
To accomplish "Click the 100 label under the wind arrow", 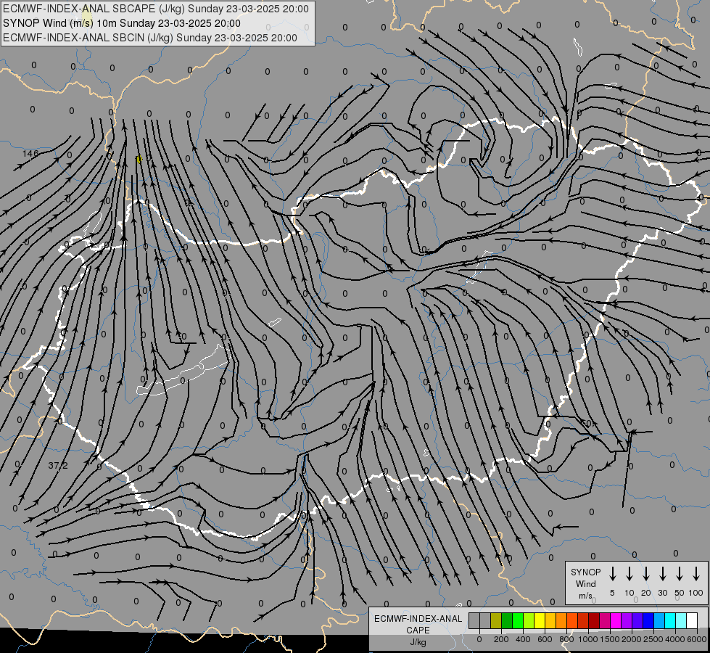I will coord(696,593).
